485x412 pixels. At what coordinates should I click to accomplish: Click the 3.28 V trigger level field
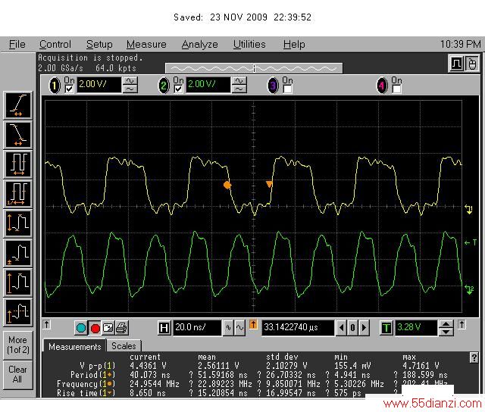pyautogui.click(x=416, y=328)
